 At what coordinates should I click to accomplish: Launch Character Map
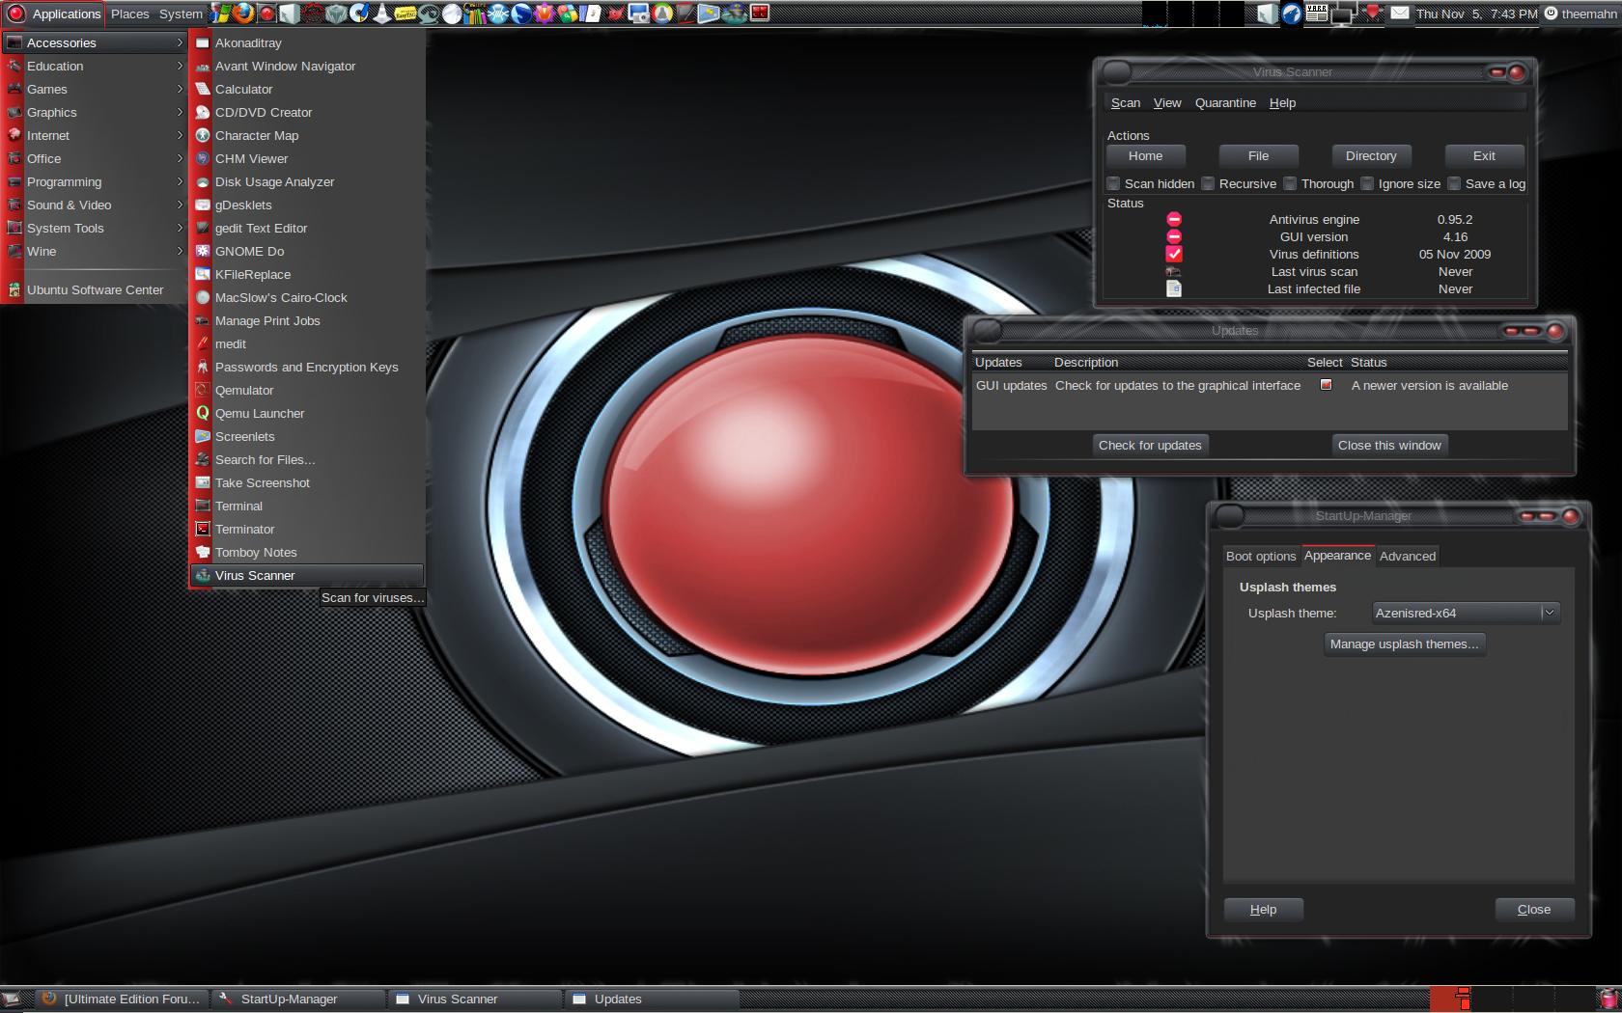pyautogui.click(x=307, y=135)
